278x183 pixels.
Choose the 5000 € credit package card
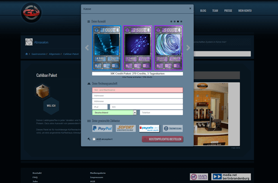(168, 48)
